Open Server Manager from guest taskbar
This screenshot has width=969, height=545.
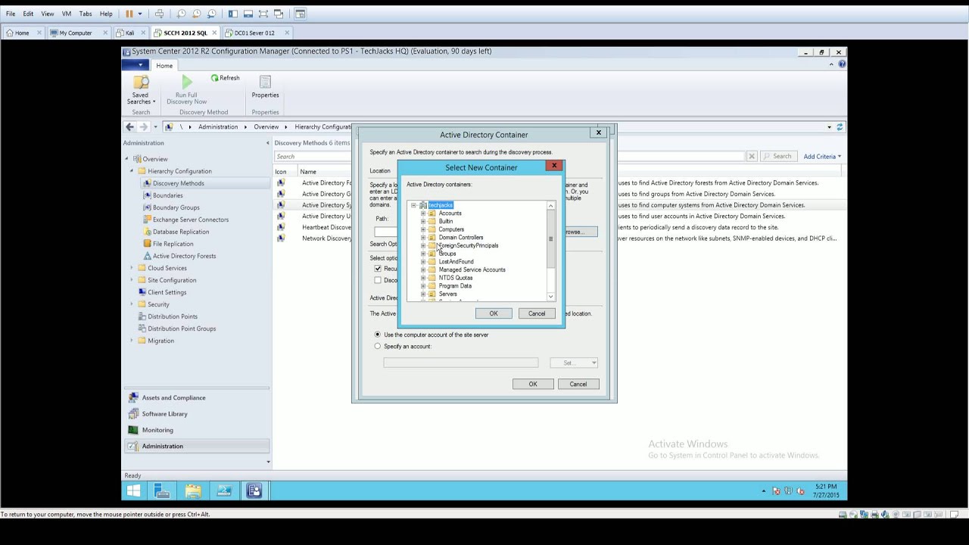162,491
